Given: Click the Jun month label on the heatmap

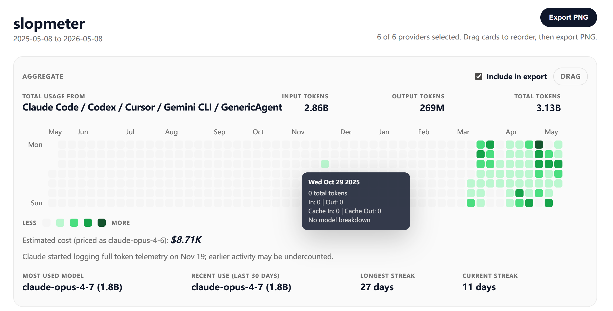Looking at the screenshot, I should click(83, 132).
